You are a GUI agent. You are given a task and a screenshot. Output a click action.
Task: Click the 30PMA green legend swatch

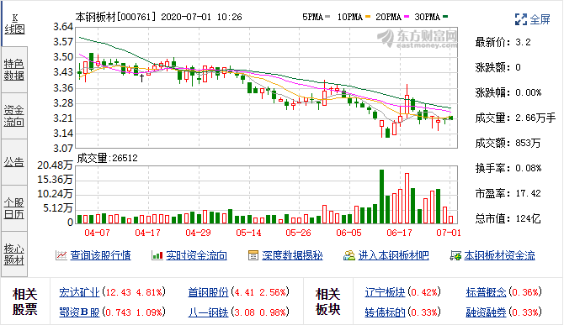(445, 17)
